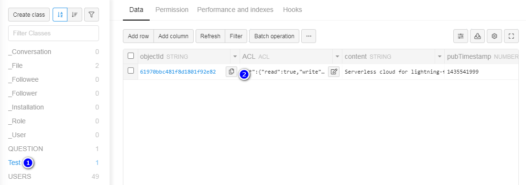This screenshot has height=185, width=526.
Task: Export data with the download icon
Action: point(478,36)
